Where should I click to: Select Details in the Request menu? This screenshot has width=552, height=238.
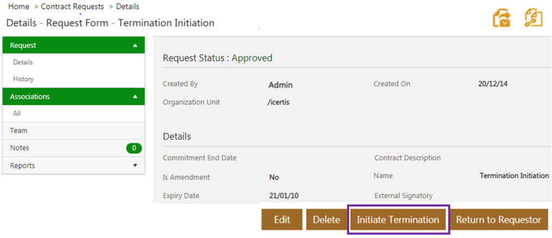pos(23,62)
